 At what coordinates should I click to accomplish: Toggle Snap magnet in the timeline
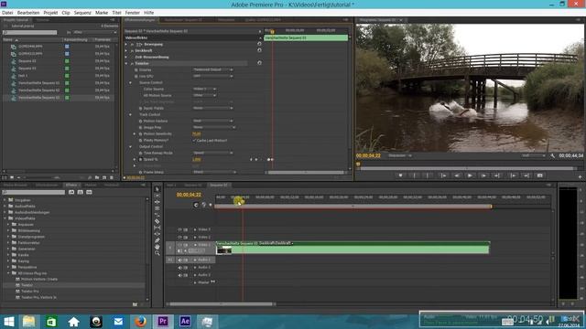[196, 205]
